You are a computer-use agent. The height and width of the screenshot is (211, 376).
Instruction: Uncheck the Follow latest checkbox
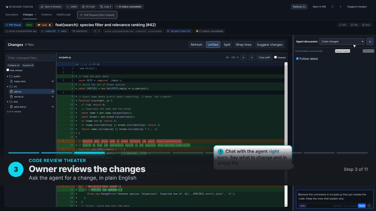297,59
